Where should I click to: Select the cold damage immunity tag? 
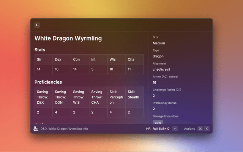[x=158, y=122]
